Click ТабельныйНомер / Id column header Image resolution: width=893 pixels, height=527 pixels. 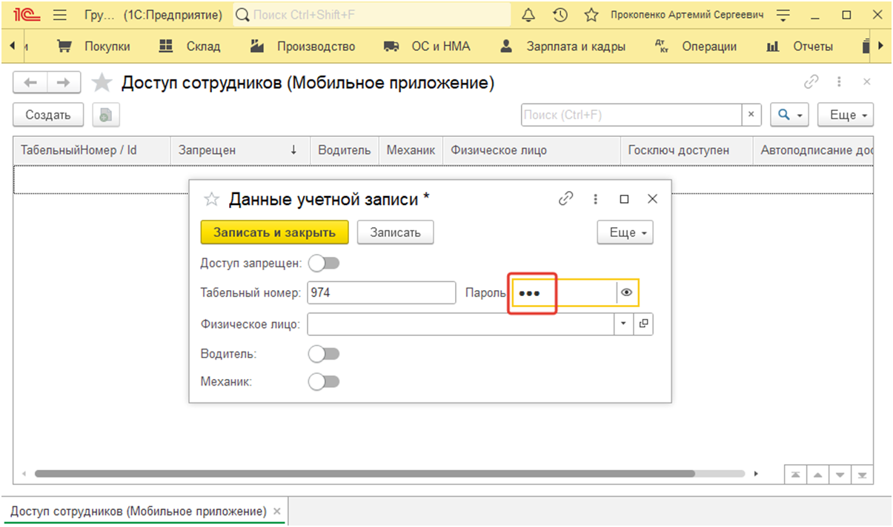tap(93, 150)
